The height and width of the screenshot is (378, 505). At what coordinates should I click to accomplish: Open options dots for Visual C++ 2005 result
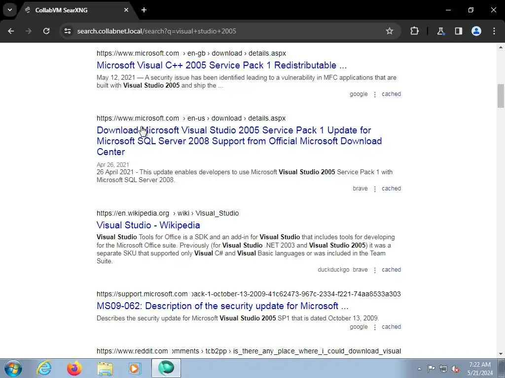pos(375,94)
